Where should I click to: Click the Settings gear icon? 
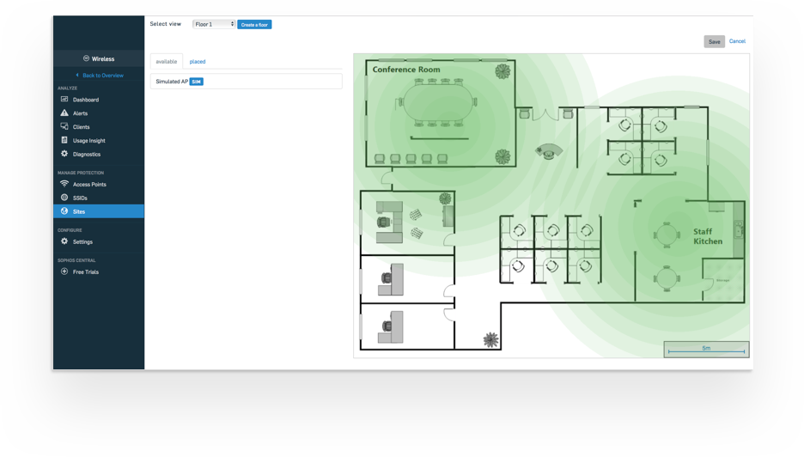[x=64, y=241]
